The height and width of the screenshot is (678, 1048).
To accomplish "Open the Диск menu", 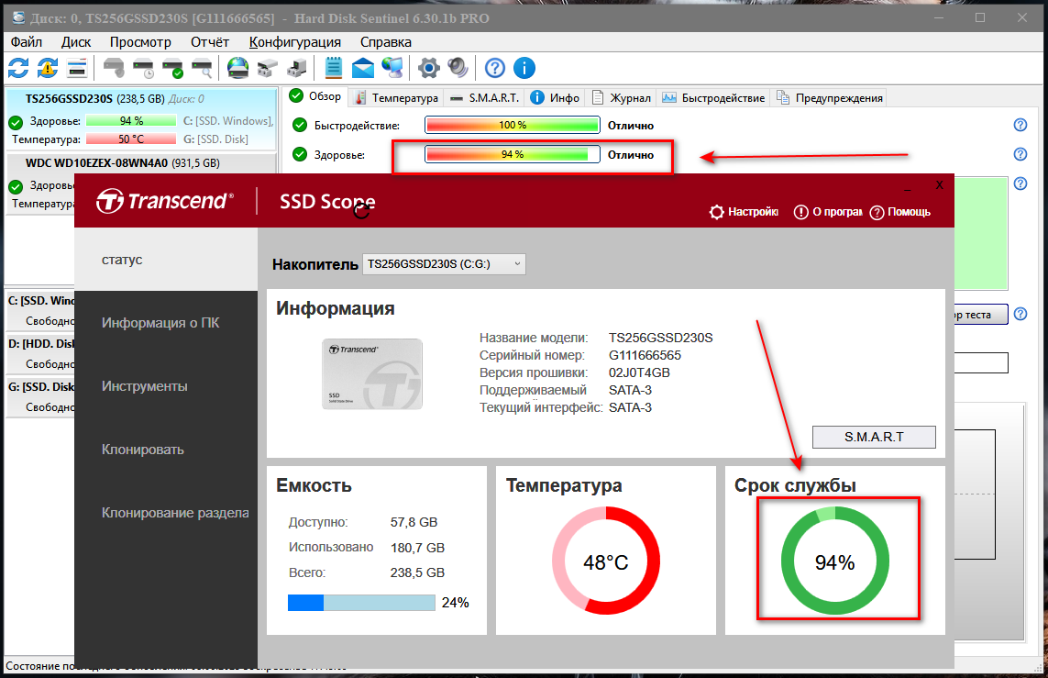I will pyautogui.click(x=76, y=42).
